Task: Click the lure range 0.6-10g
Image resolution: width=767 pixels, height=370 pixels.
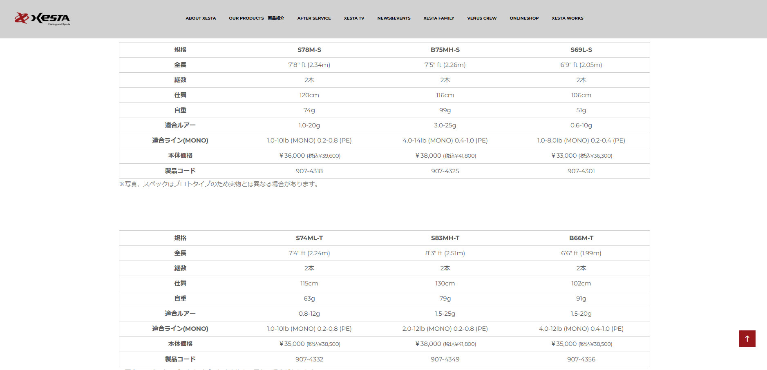Action: pos(581,125)
